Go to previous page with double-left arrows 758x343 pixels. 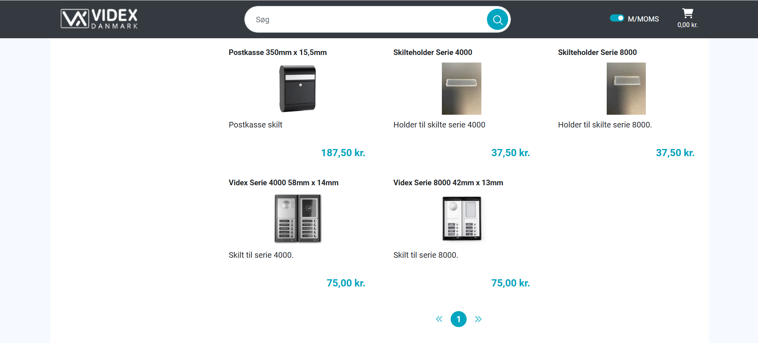click(x=439, y=319)
